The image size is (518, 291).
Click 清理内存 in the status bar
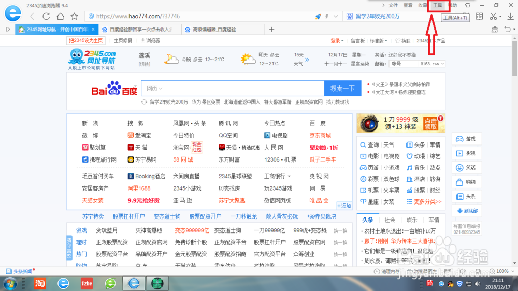pos(387,271)
